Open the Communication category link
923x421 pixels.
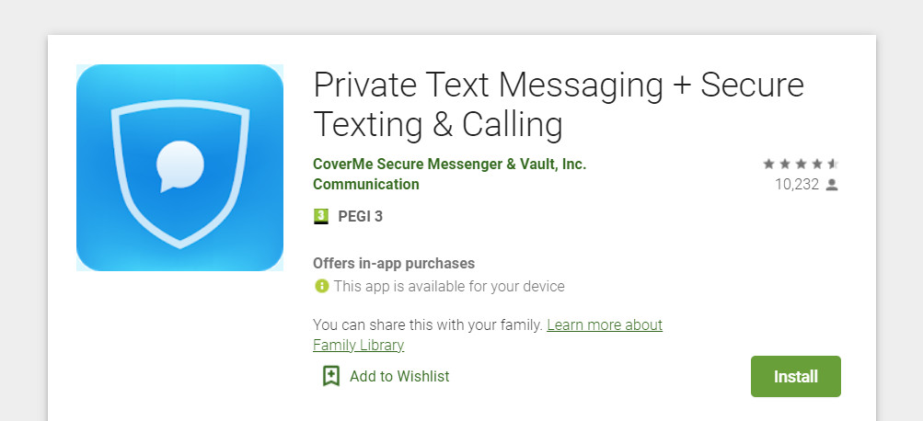(x=366, y=184)
